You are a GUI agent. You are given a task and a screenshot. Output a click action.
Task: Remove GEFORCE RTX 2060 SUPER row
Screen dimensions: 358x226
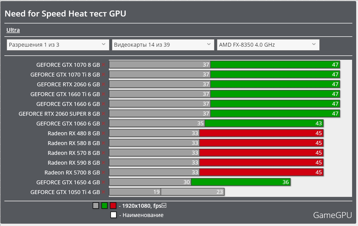tap(103, 114)
